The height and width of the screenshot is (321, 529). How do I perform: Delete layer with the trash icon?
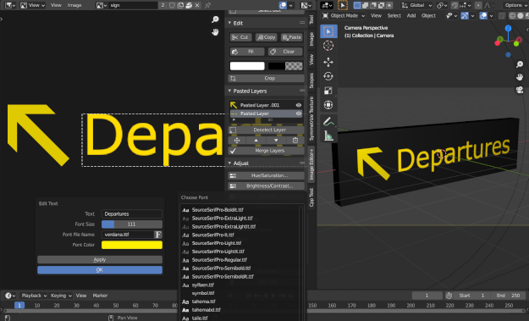295,141
